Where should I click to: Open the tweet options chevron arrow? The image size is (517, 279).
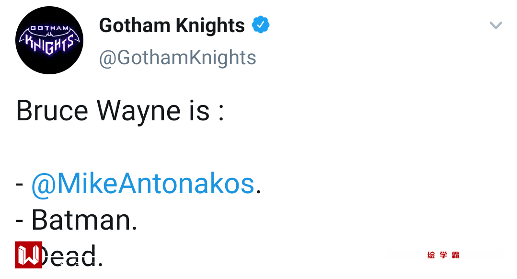[x=495, y=25]
